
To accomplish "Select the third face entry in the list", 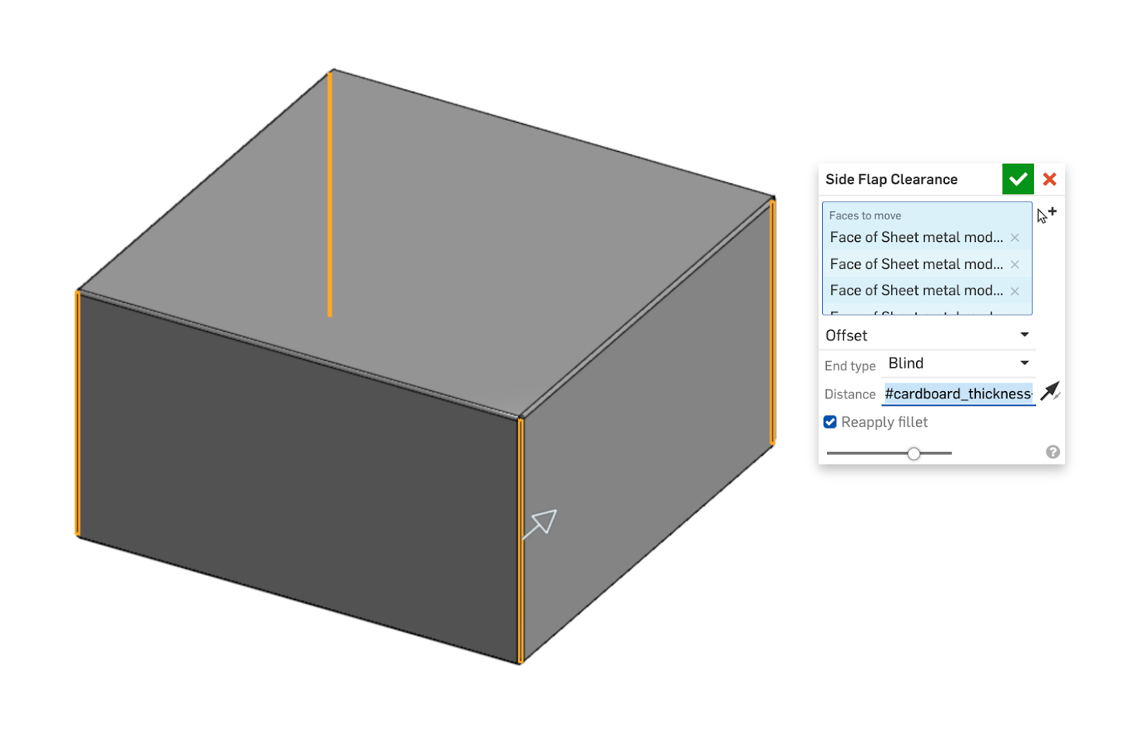I will [x=916, y=291].
